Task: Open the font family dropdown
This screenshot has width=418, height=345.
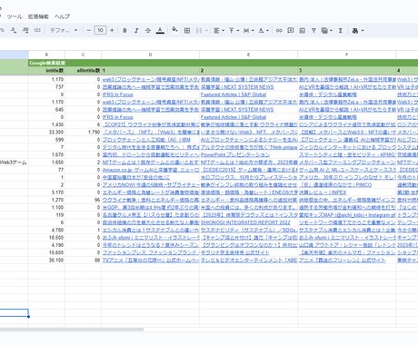Action: [64, 31]
